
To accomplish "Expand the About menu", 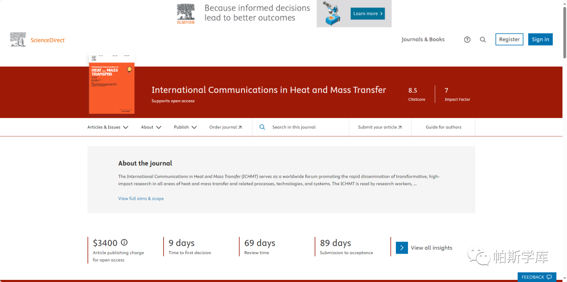I will tap(151, 127).
